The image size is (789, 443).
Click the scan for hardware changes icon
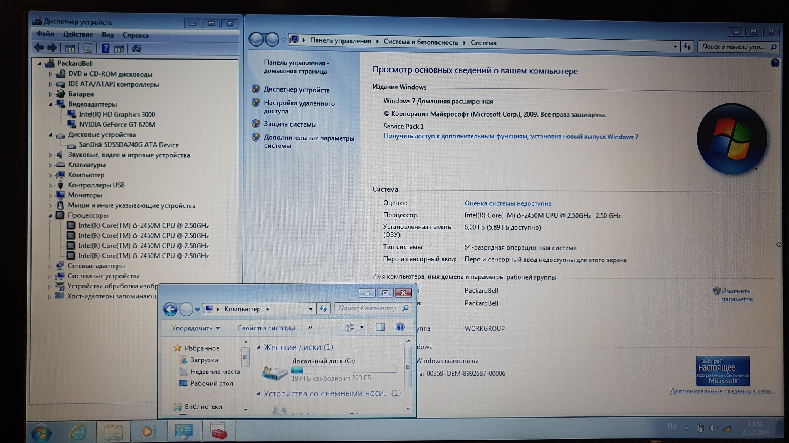pyautogui.click(x=137, y=48)
